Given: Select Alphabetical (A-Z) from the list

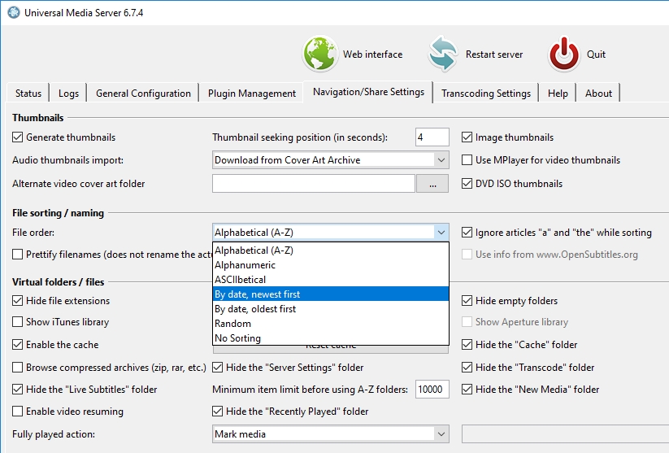Looking at the screenshot, I should click(331, 250).
